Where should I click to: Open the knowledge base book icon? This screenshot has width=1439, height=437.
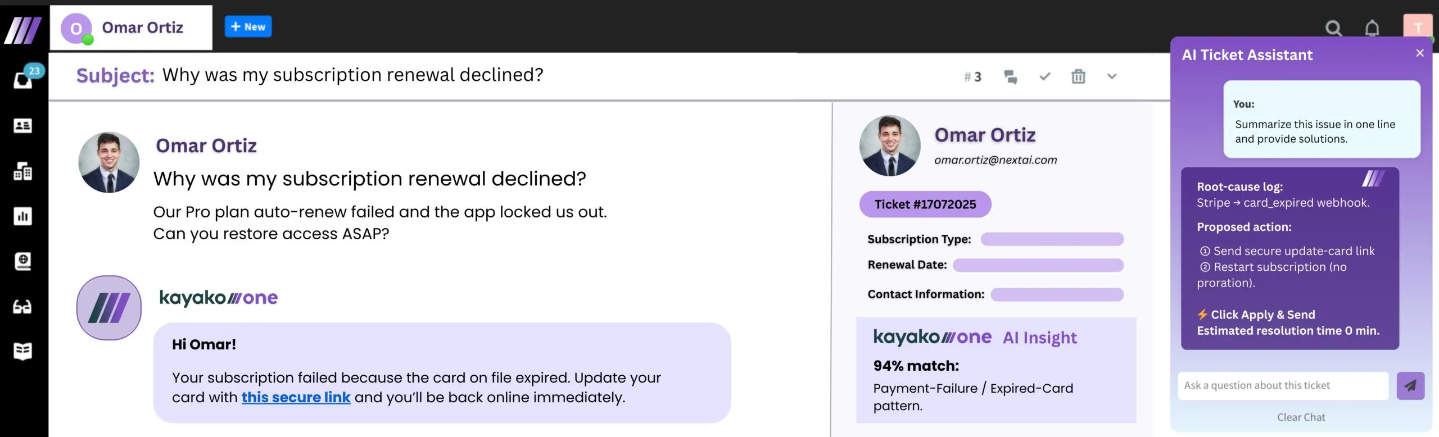(x=22, y=352)
